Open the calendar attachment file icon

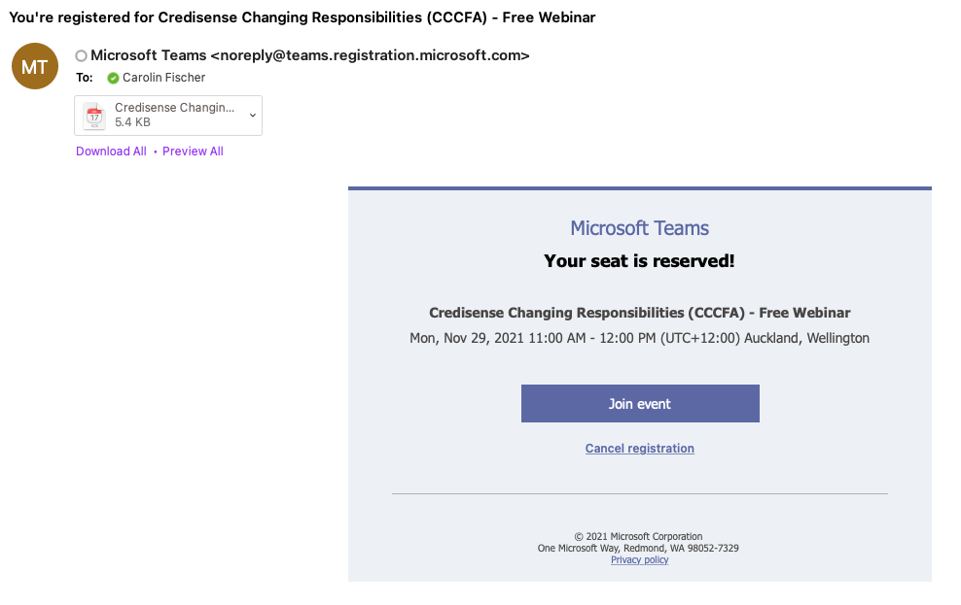94,115
